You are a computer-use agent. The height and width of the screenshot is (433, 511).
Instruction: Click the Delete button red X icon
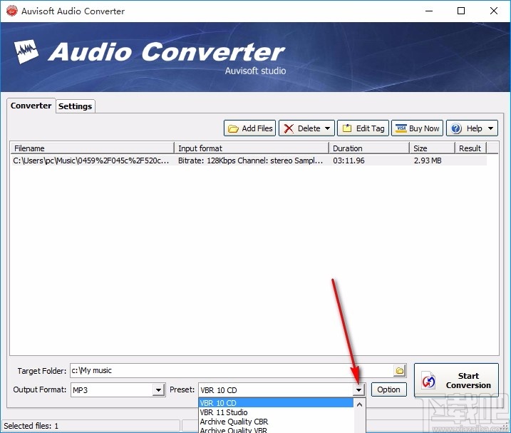[289, 128]
